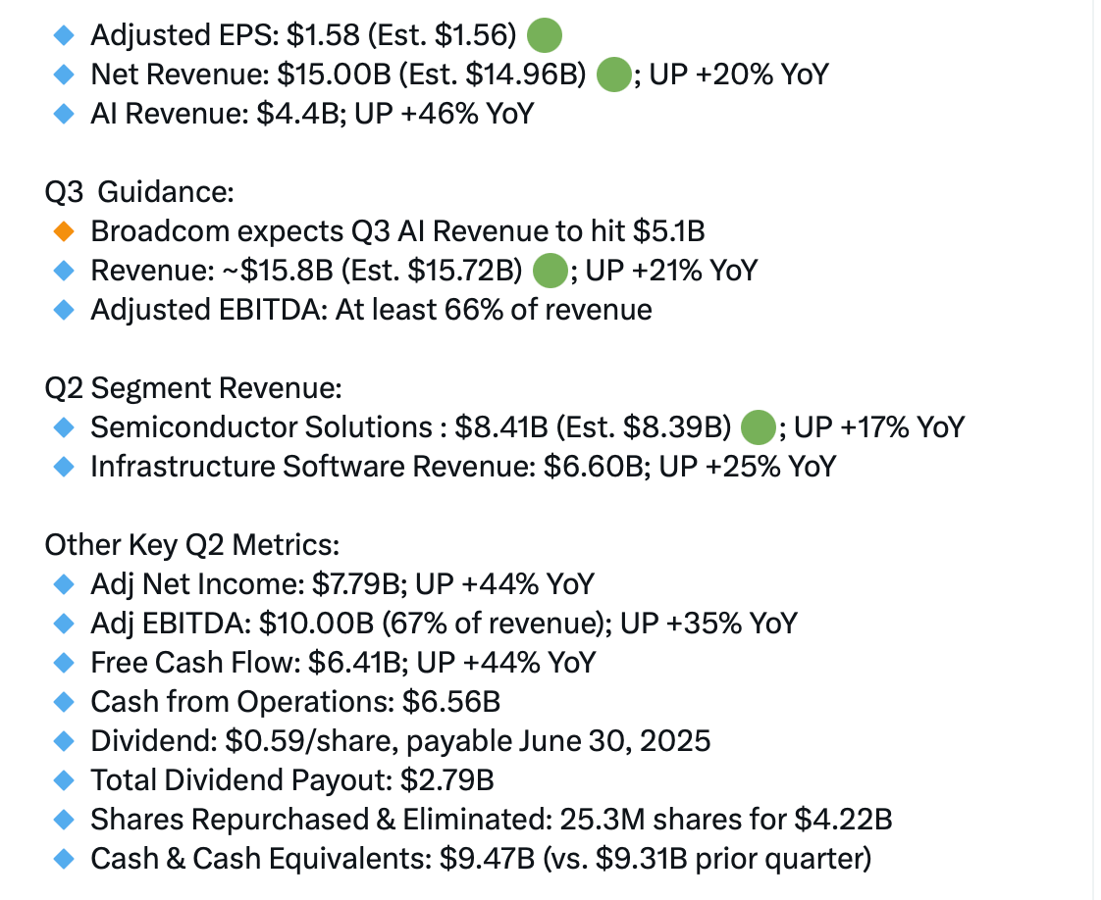Click the blue diamond beside Total Dividend Payout
The image size is (1101, 900).
point(64,780)
